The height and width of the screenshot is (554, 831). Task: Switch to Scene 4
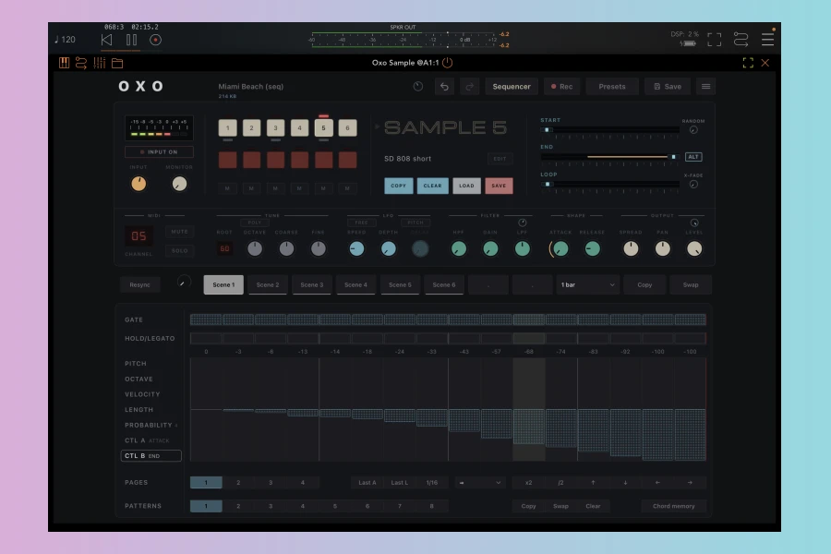(355, 284)
